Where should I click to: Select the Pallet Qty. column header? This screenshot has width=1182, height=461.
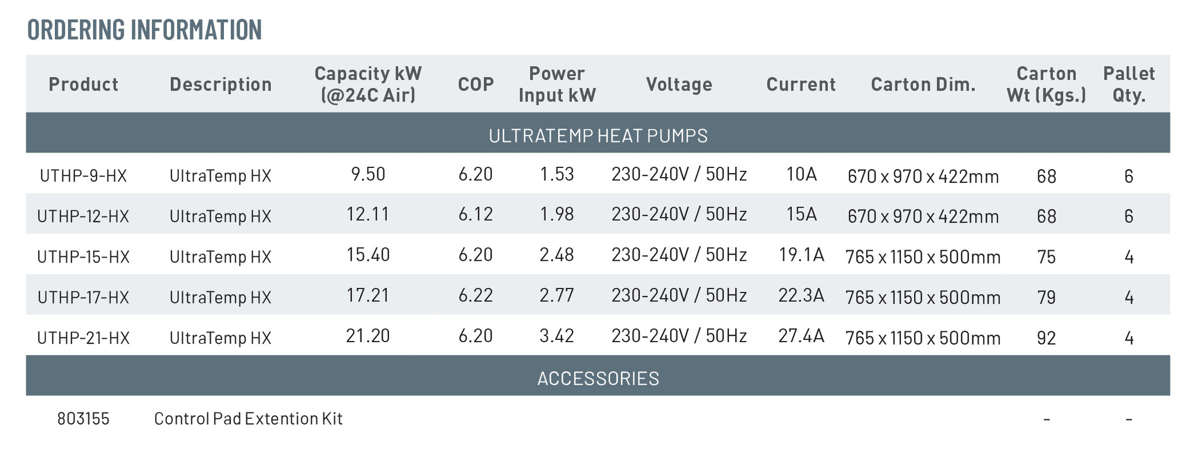coord(1129,84)
